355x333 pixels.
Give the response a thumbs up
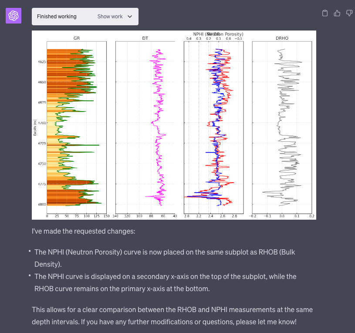click(x=337, y=13)
